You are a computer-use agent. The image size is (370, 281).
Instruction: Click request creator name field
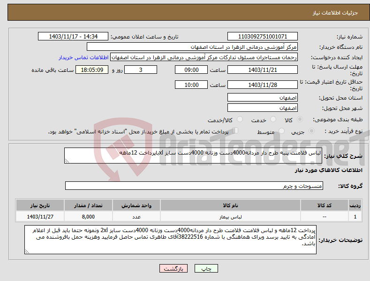tap(204, 57)
